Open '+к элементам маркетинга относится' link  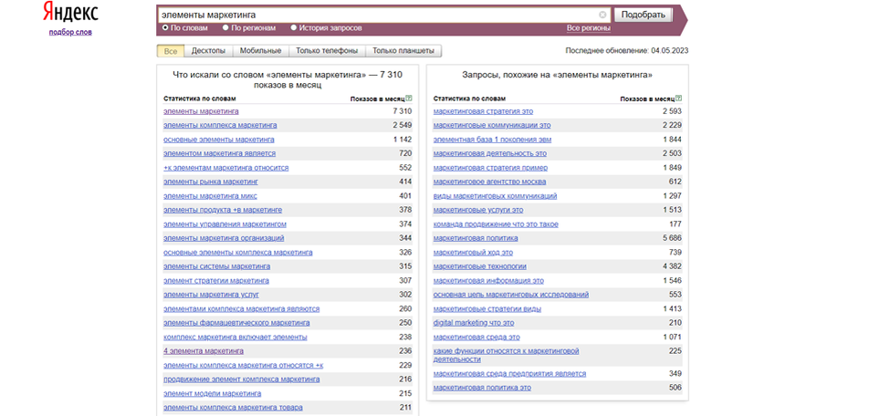coord(226,168)
